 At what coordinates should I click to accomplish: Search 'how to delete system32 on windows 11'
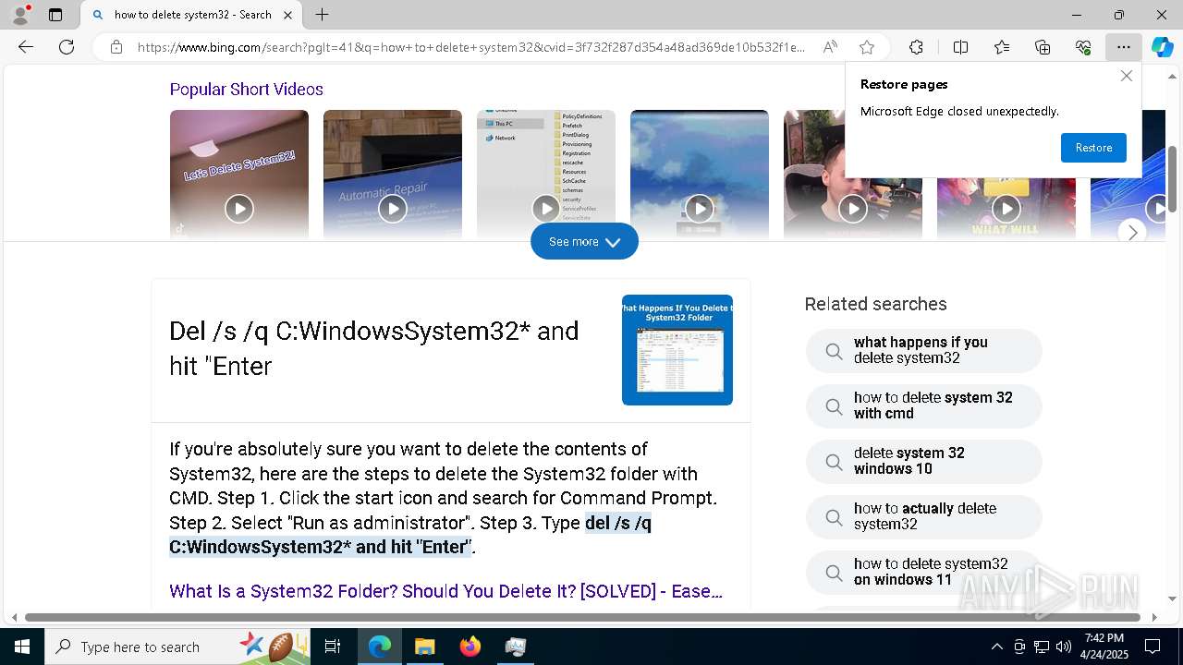[924, 572]
